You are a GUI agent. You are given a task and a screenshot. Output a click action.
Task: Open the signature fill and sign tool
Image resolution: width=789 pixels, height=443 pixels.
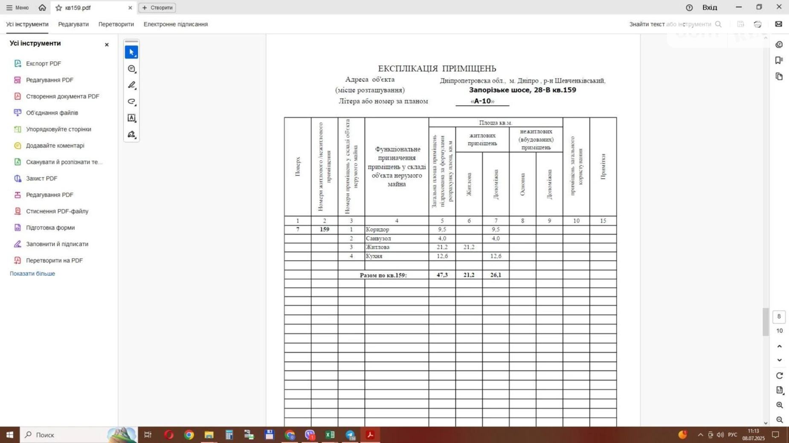click(131, 135)
